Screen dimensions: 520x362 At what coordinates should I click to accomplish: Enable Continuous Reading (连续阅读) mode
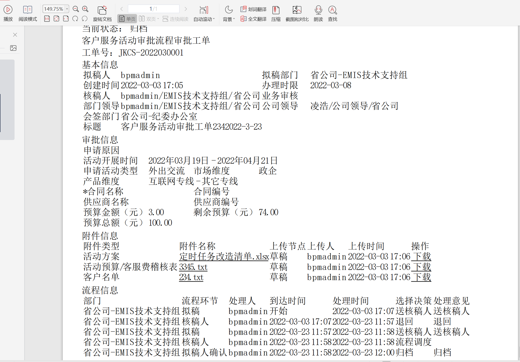[176, 19]
